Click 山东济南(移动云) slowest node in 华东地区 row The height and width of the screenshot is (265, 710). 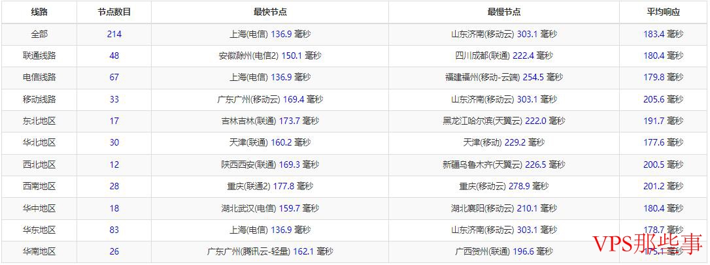click(x=504, y=230)
